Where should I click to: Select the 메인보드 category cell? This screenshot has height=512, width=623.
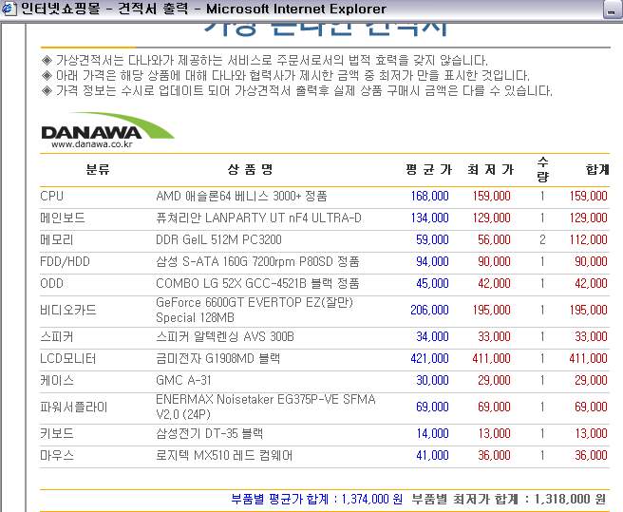[63, 218]
